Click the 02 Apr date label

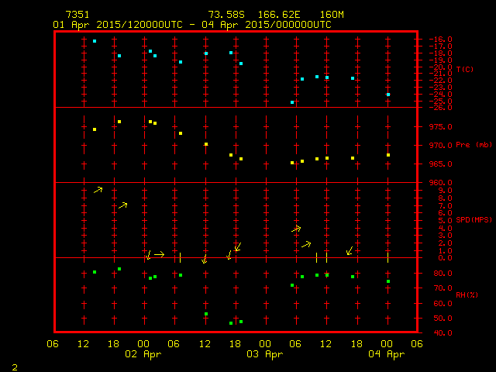point(144,354)
